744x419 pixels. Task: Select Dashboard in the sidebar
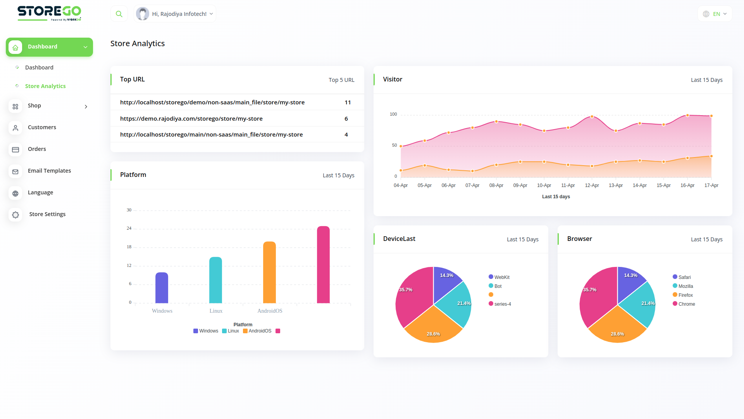point(39,67)
